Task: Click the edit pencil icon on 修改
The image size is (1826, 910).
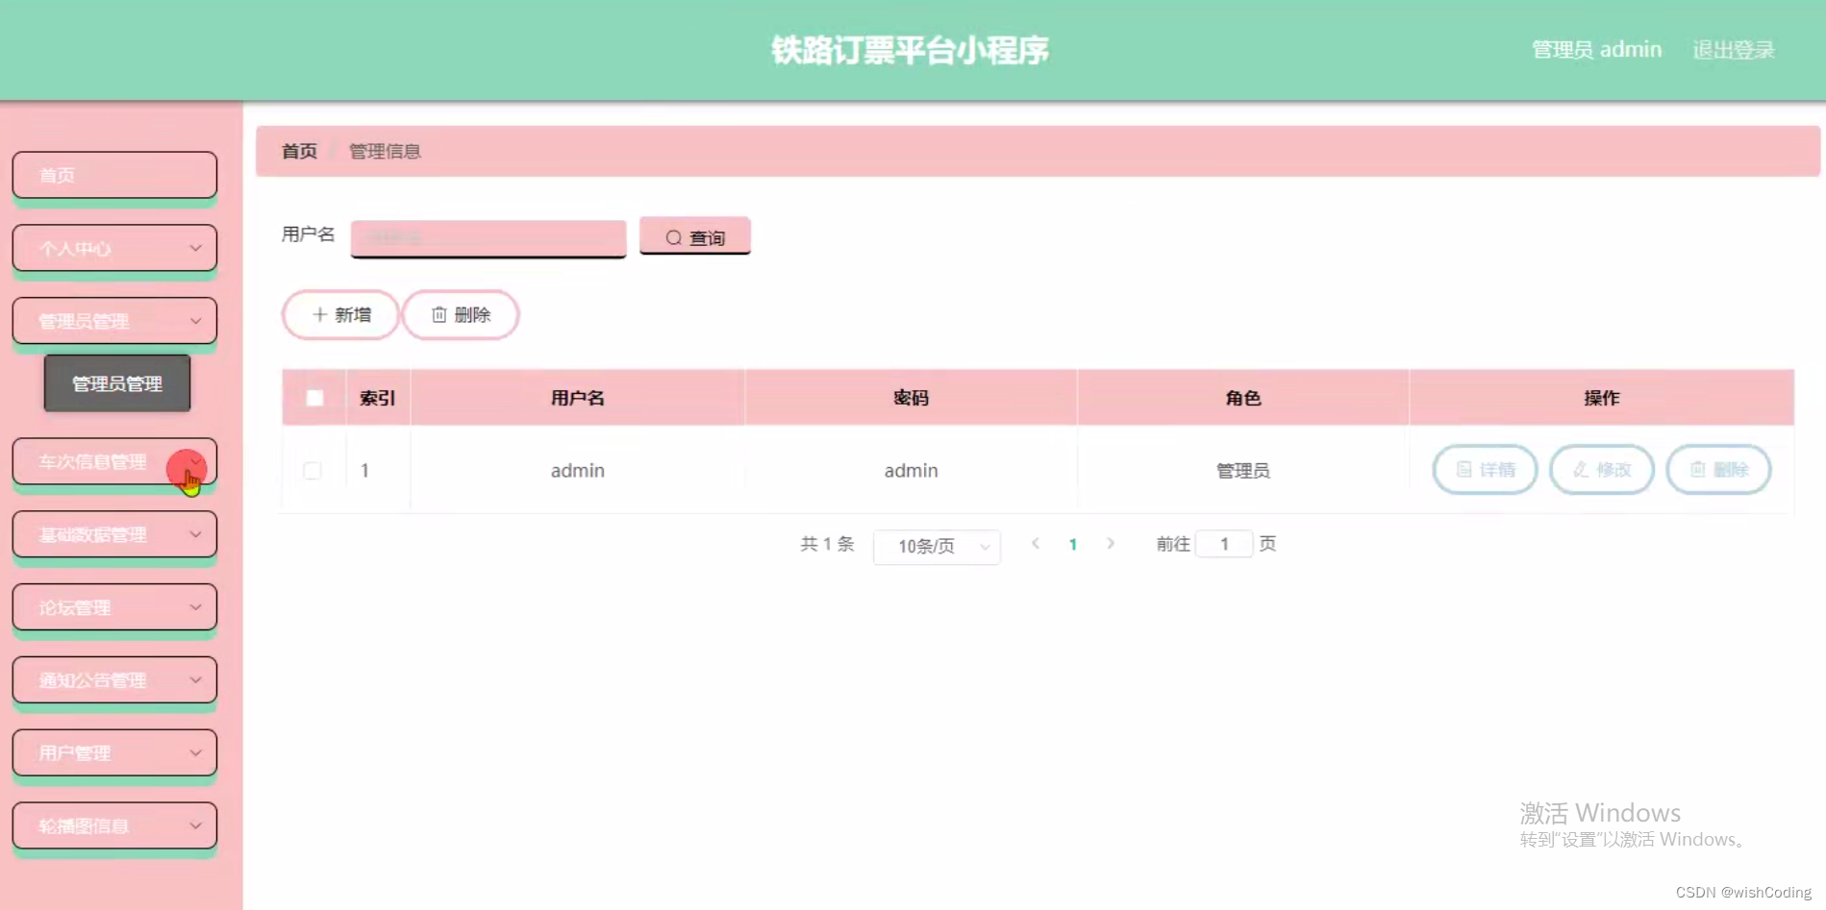Action: (1578, 470)
